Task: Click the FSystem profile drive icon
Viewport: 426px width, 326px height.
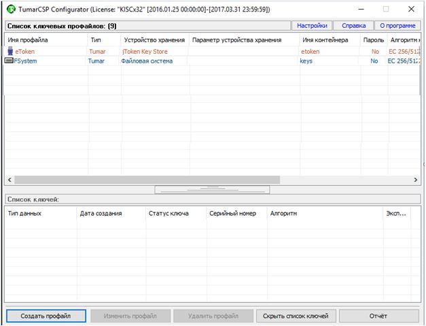Action: (10, 61)
